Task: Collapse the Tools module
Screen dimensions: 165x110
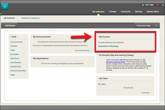Action: tap(10, 37)
